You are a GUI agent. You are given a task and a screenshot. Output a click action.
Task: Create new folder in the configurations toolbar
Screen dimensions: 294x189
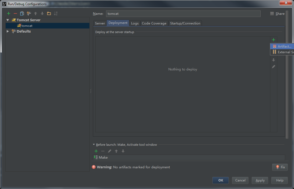pyautogui.click(x=49, y=13)
